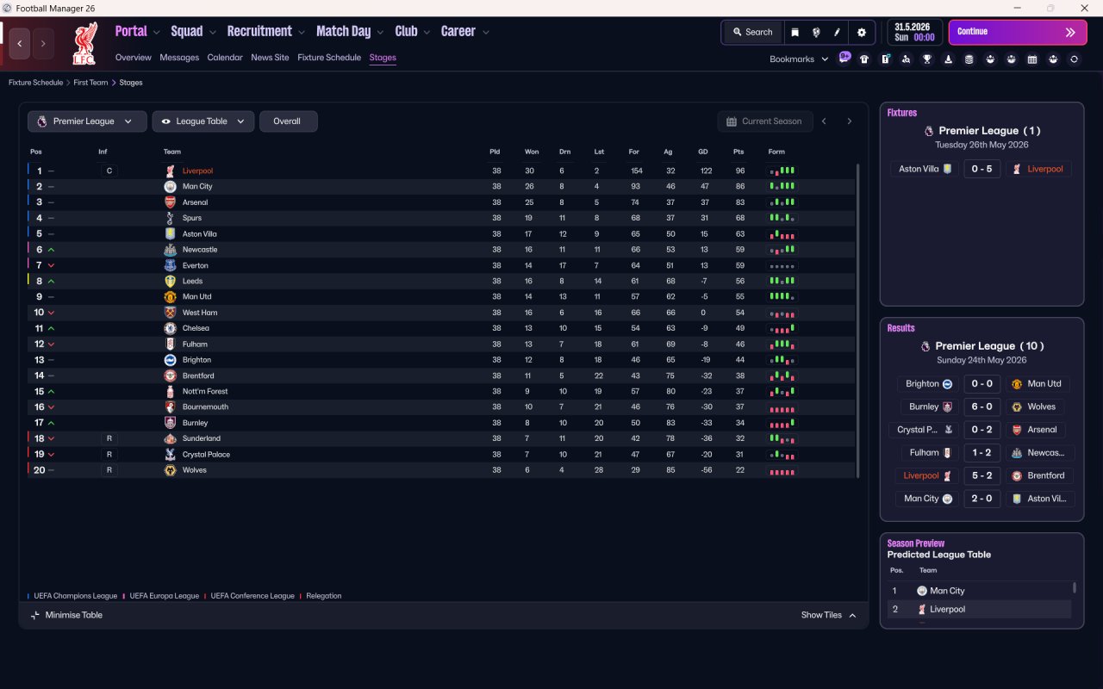1103x689 pixels.
Task: Open the 0 - 5 Aston Villa fixture score
Action: click(x=982, y=169)
